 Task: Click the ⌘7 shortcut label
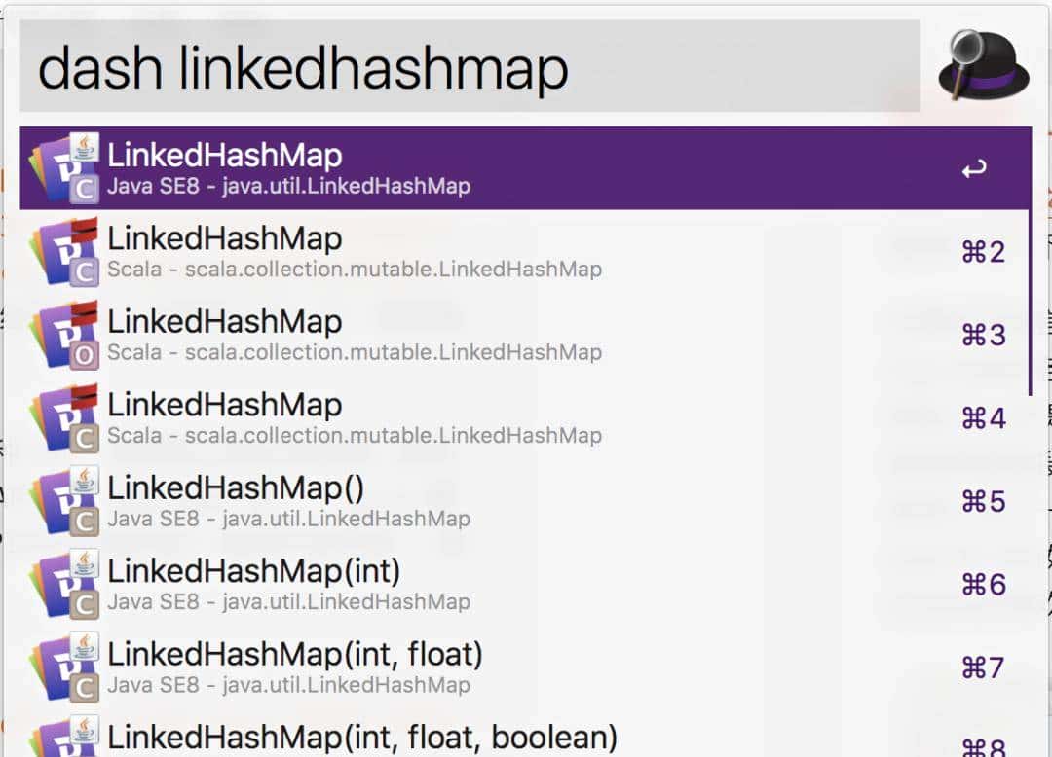point(984,667)
